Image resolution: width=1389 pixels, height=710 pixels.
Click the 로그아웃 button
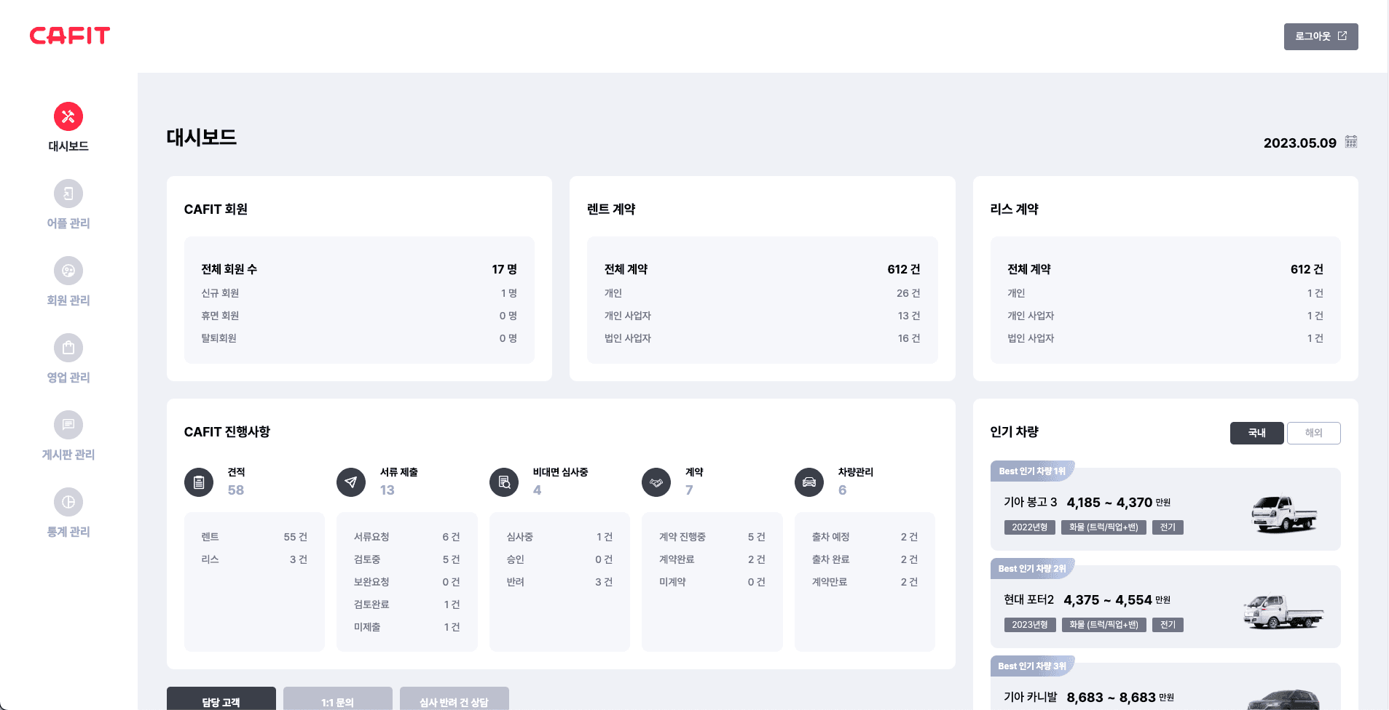(1321, 36)
